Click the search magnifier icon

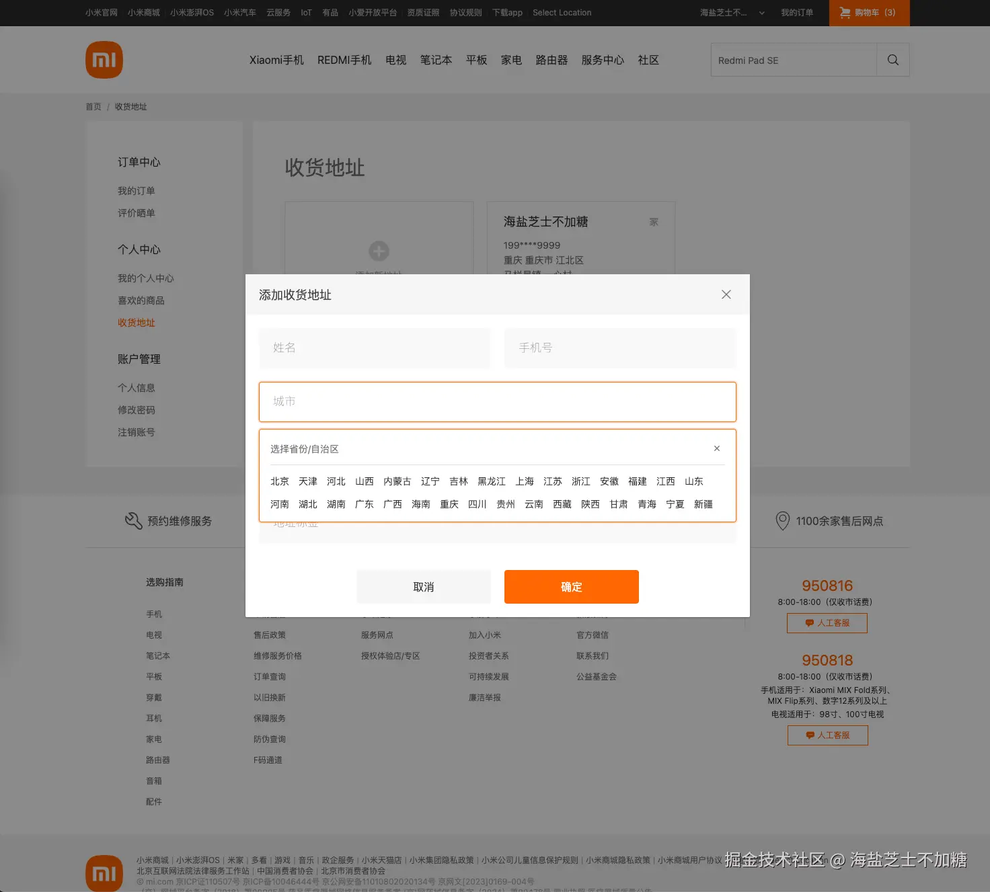tap(892, 60)
